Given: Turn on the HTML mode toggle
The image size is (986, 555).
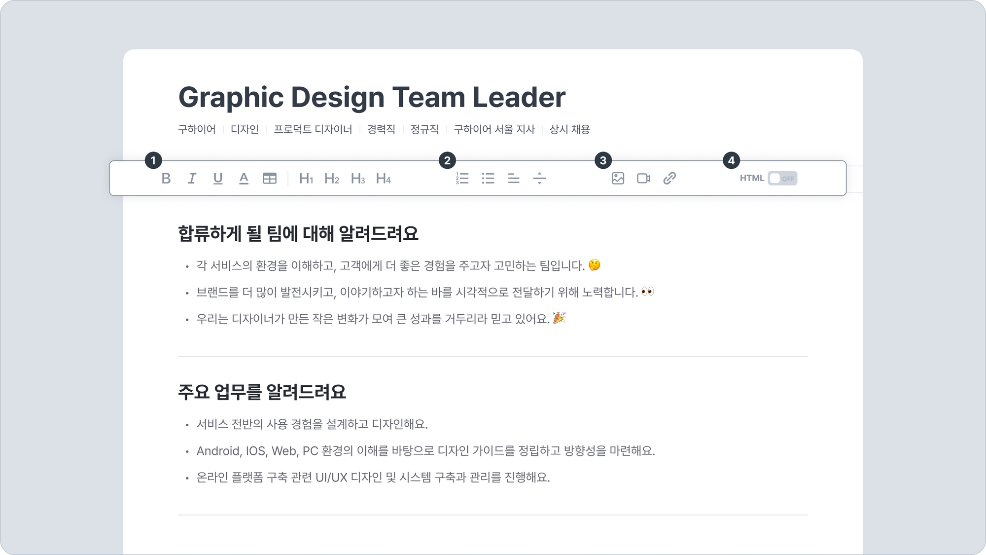Looking at the screenshot, I should tap(782, 179).
